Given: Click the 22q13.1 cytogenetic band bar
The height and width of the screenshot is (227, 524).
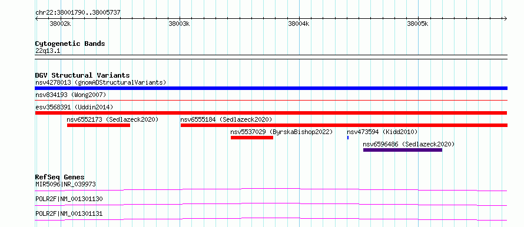Looking at the screenshot, I should [x=271, y=56].
